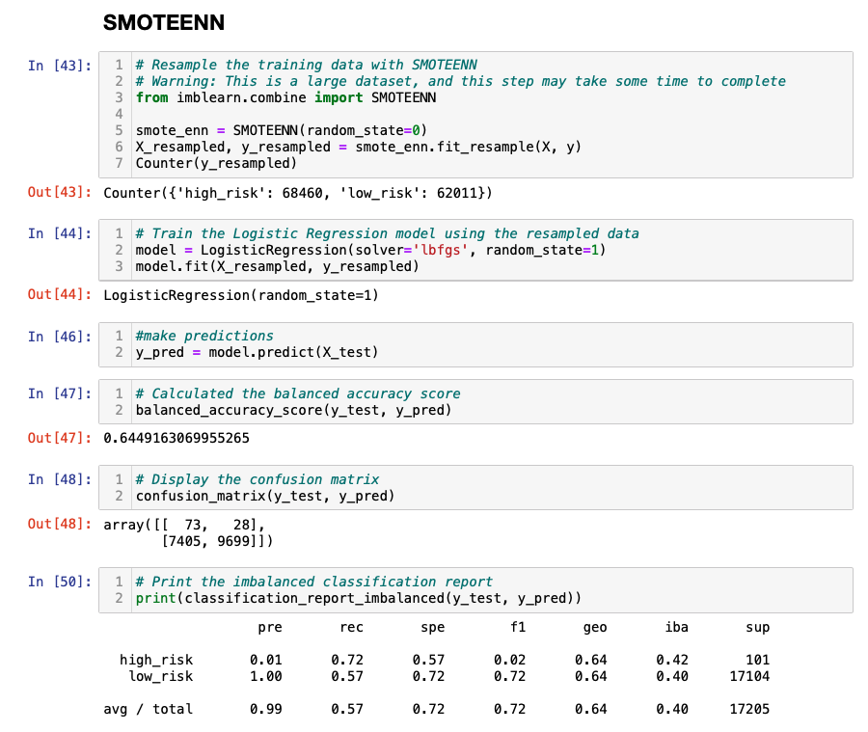Image resolution: width=868 pixels, height=732 pixels.
Task: Select the Out[43] Counter output text
Action: (298, 193)
